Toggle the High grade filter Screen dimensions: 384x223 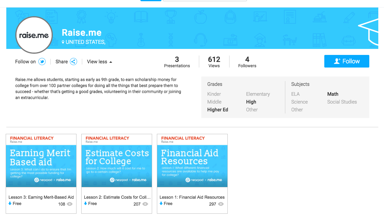(251, 102)
